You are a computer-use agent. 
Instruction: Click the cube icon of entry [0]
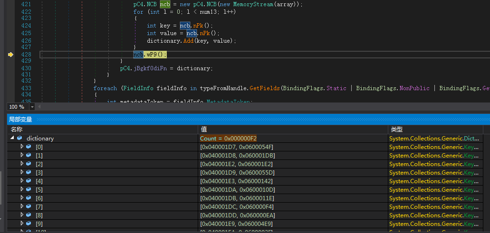[29, 147]
